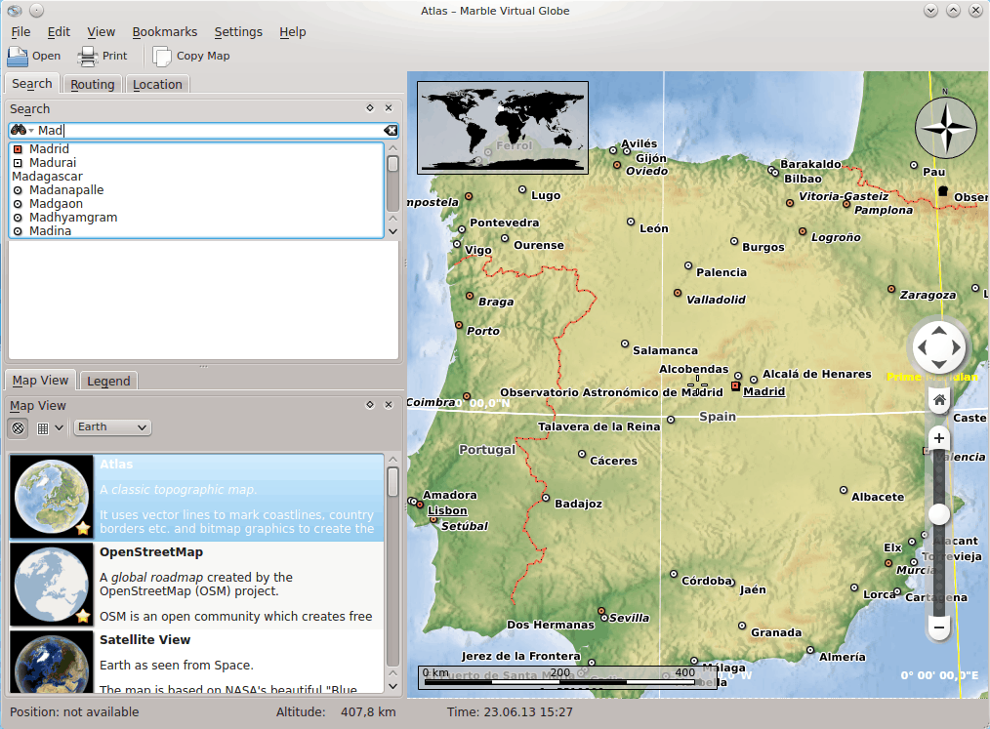Screen dimensions: 990x729
Task: Click the pin button in the title bar
Action: (37, 11)
